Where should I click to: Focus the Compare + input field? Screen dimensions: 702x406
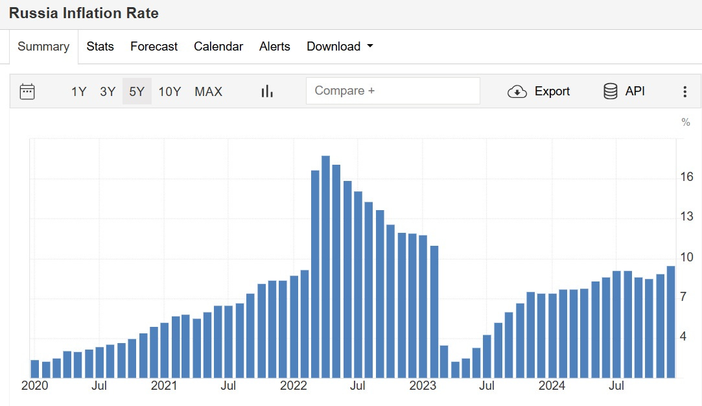(x=393, y=91)
